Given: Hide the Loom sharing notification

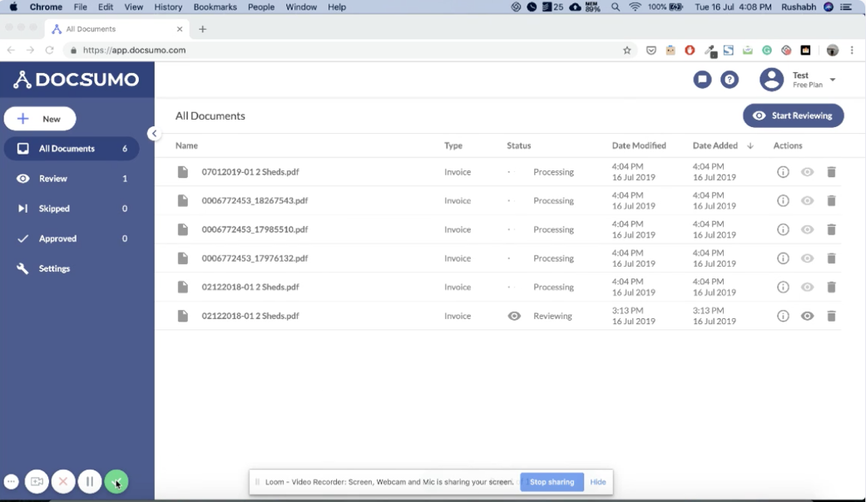Looking at the screenshot, I should [597, 482].
